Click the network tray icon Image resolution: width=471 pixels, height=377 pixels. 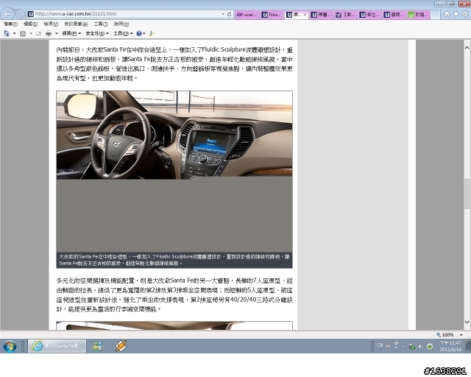tap(412, 347)
